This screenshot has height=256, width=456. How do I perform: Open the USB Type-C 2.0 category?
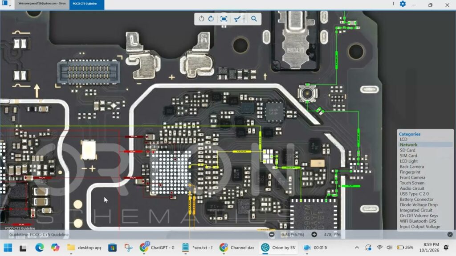pyautogui.click(x=414, y=194)
